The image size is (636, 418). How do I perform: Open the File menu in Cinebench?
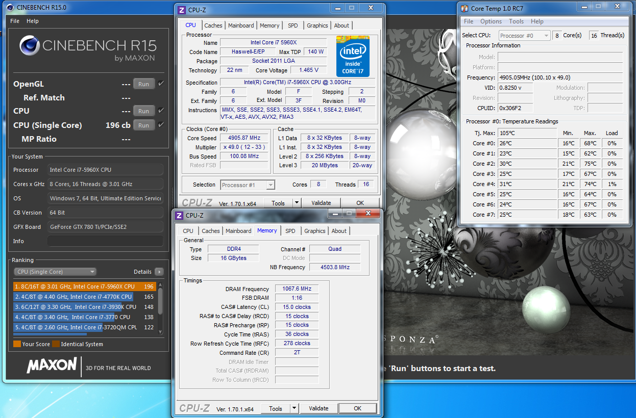coord(15,21)
